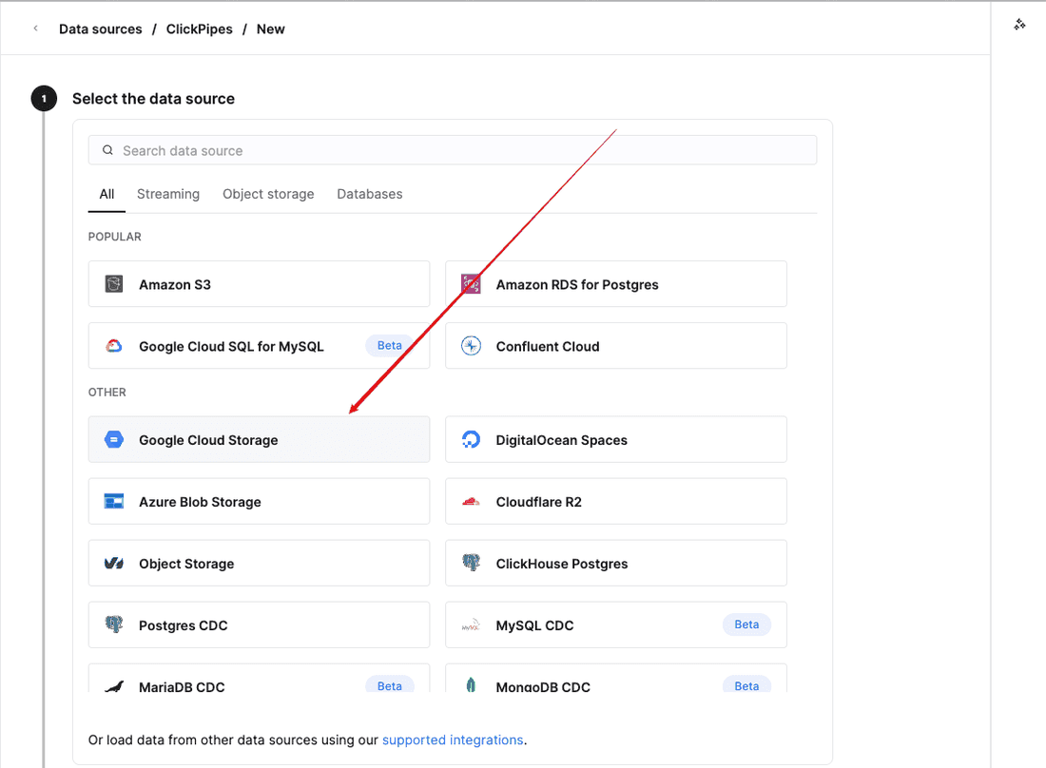
Task: Click the back chevron beside Data sources
Action: point(35,29)
